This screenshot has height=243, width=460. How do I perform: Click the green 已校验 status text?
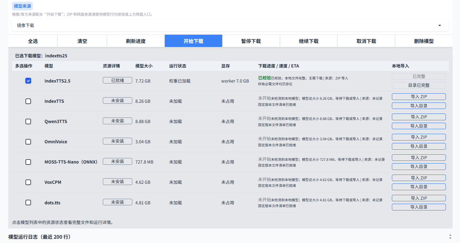265,78
